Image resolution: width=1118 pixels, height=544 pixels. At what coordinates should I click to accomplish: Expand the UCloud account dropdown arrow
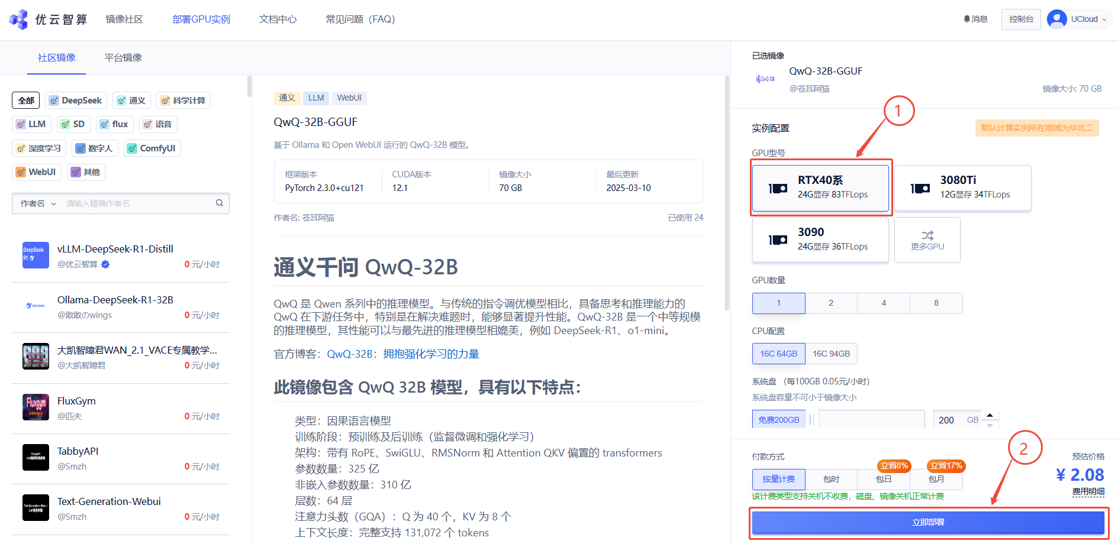tap(1104, 20)
